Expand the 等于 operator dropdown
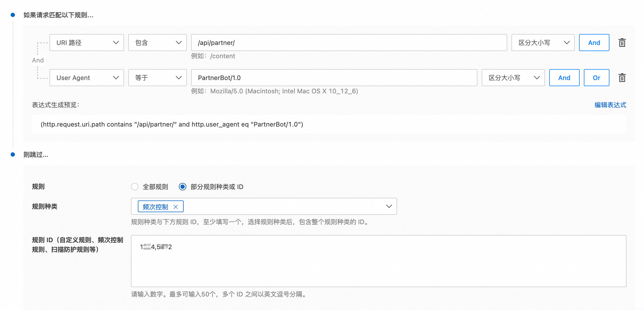 click(157, 78)
